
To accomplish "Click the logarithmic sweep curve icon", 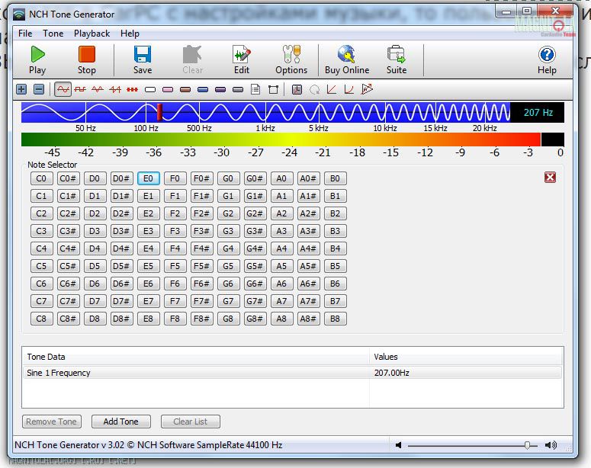I will 349,90.
